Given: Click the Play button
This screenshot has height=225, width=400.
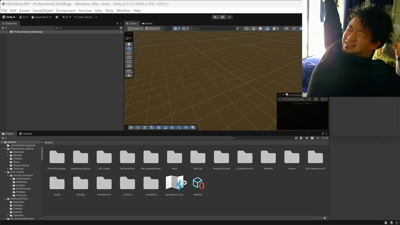Looking at the screenshot, I should click(215, 17).
